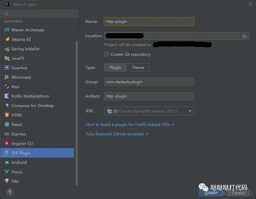256x199 pixels.
Task: Pick the Vue.js generator icon
Action: pyautogui.click(x=7, y=172)
